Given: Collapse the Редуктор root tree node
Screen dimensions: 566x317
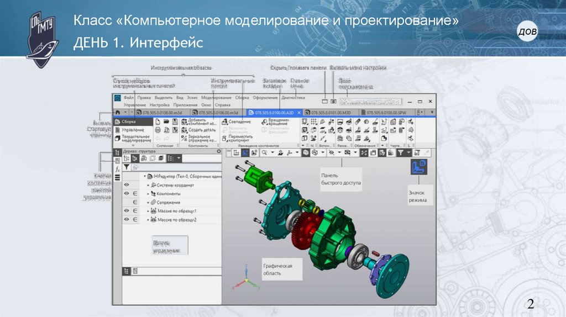Looking at the screenshot, I should pyautogui.click(x=145, y=176).
